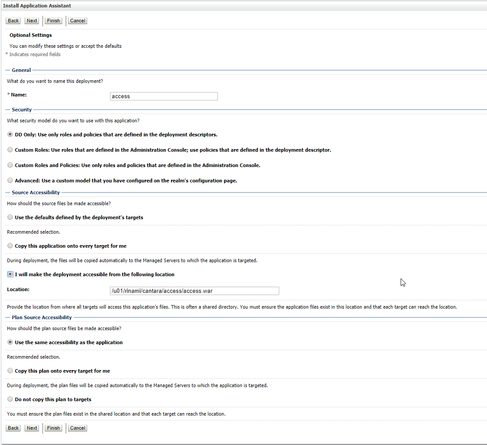Viewport: 487px width, 445px height.
Task: Select Do not copy this plan to targets
Action: click(10, 399)
